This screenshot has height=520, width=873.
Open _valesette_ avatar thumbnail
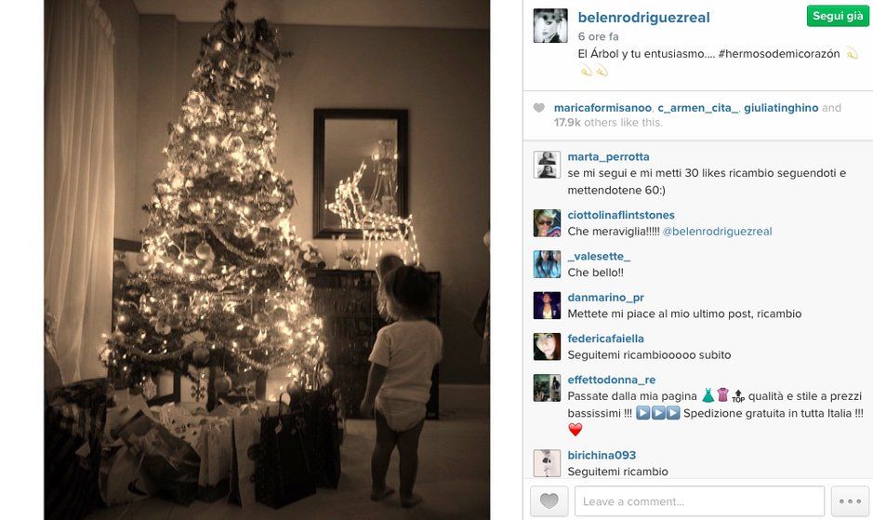[x=547, y=264]
